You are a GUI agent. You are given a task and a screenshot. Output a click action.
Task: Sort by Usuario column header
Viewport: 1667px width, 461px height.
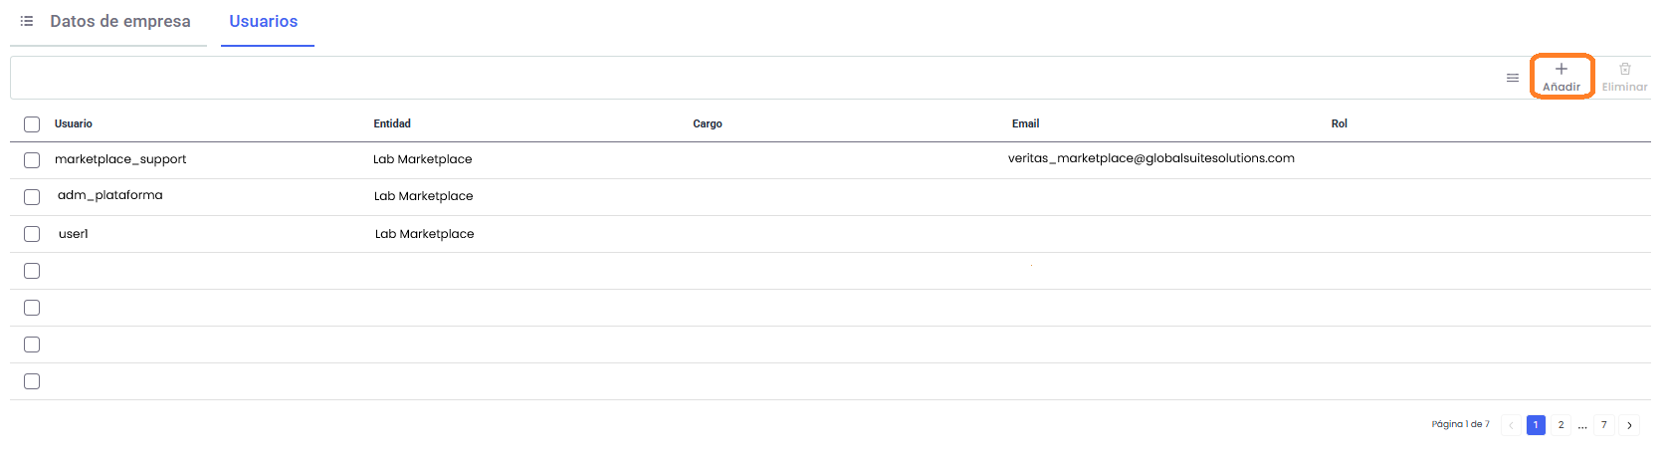click(x=74, y=123)
